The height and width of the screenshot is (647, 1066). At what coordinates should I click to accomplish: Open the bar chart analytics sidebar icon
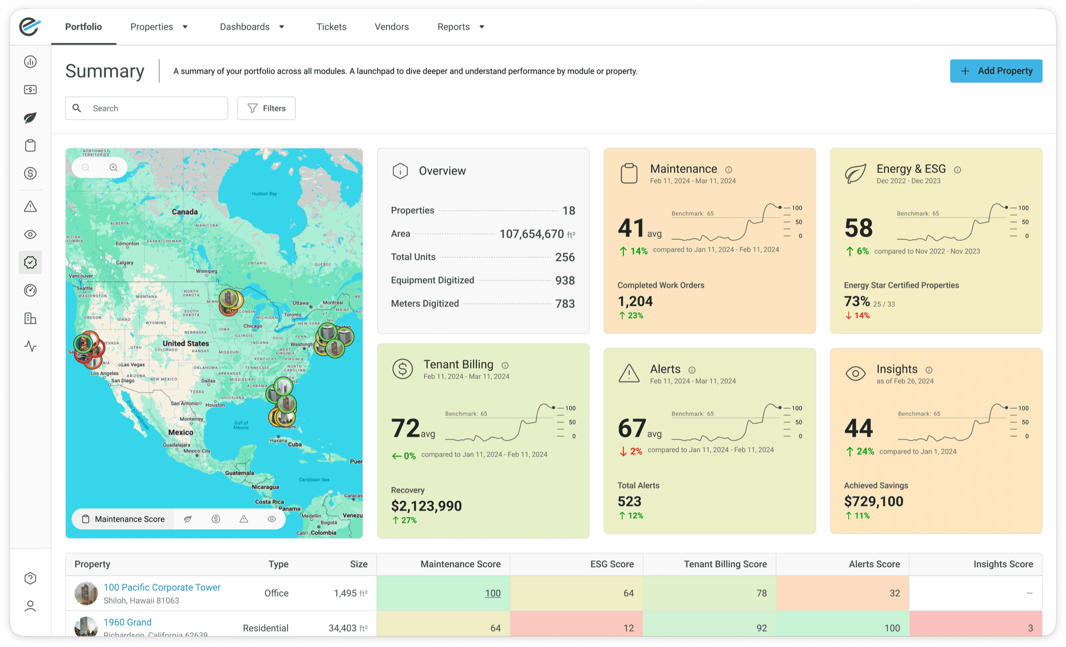click(30, 62)
